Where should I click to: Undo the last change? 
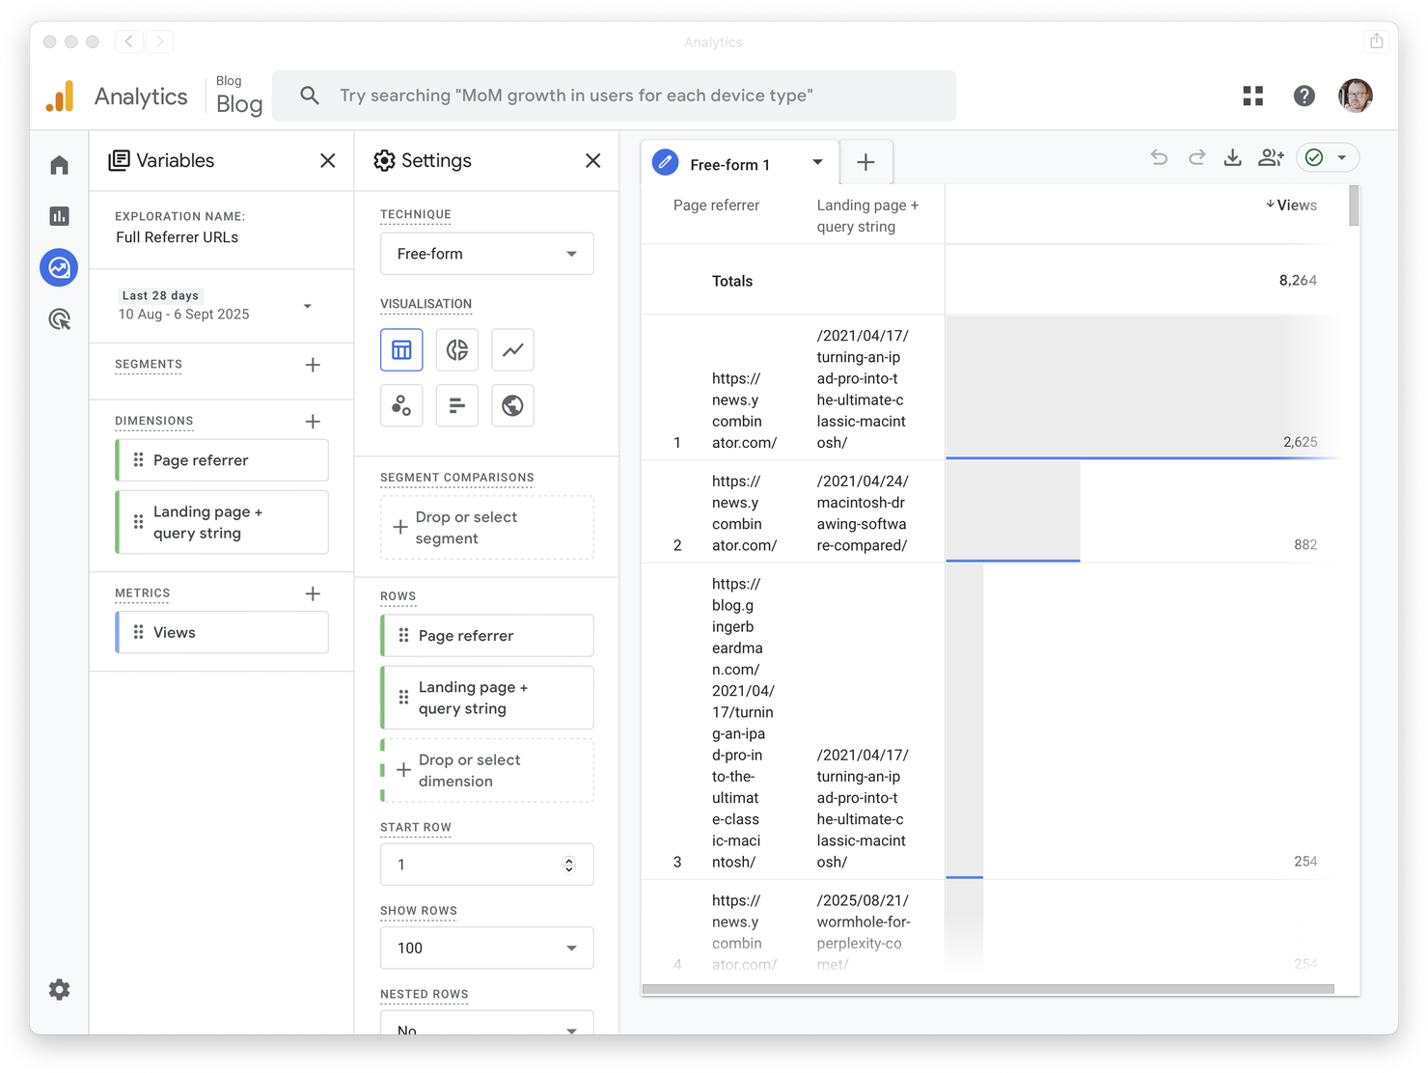(1159, 157)
